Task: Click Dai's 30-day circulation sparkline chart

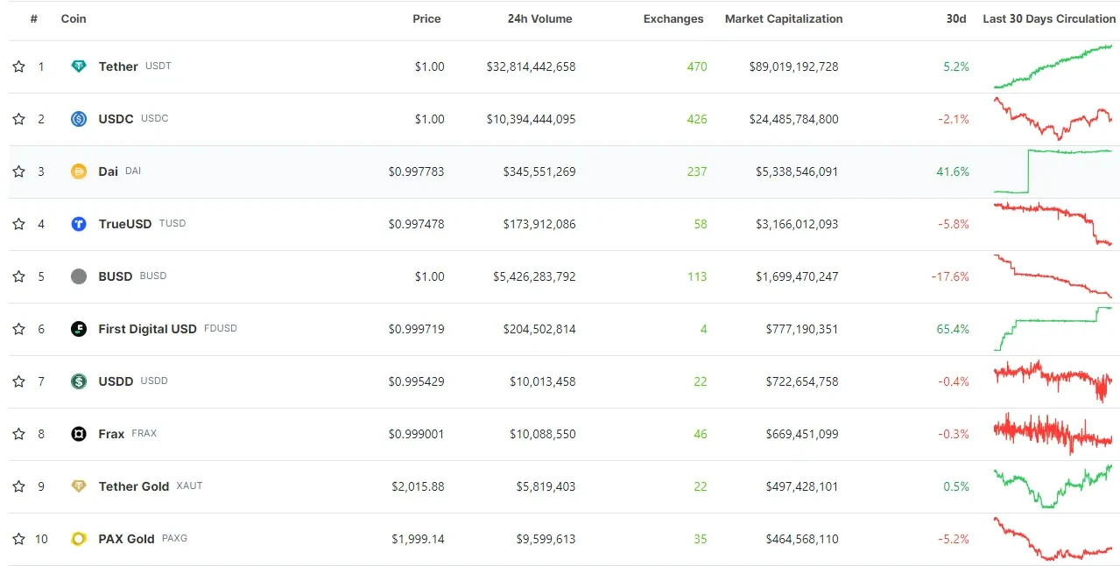Action: pos(1051,171)
